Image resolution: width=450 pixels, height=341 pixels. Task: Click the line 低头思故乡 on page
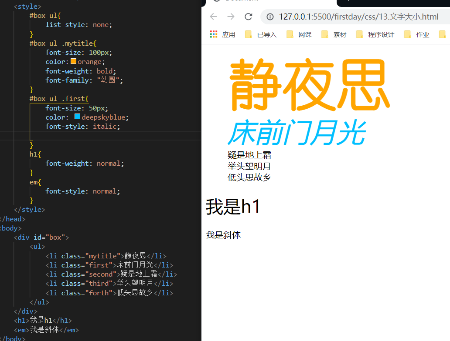point(249,177)
